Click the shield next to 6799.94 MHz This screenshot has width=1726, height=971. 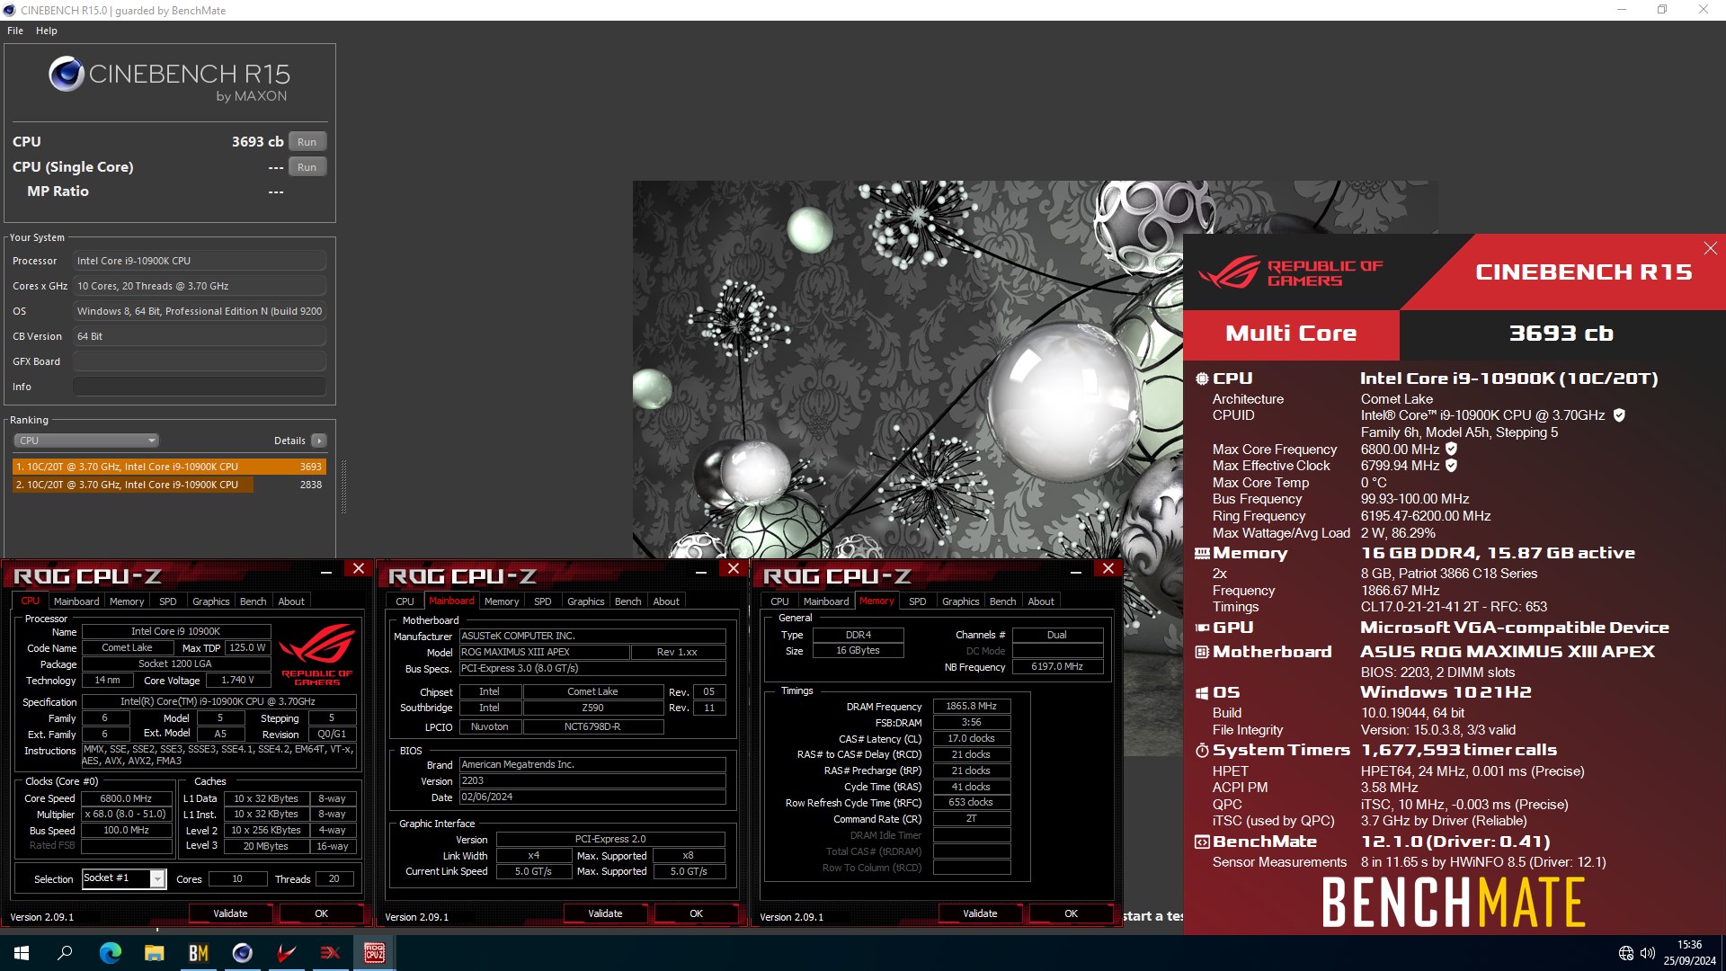1451,465
